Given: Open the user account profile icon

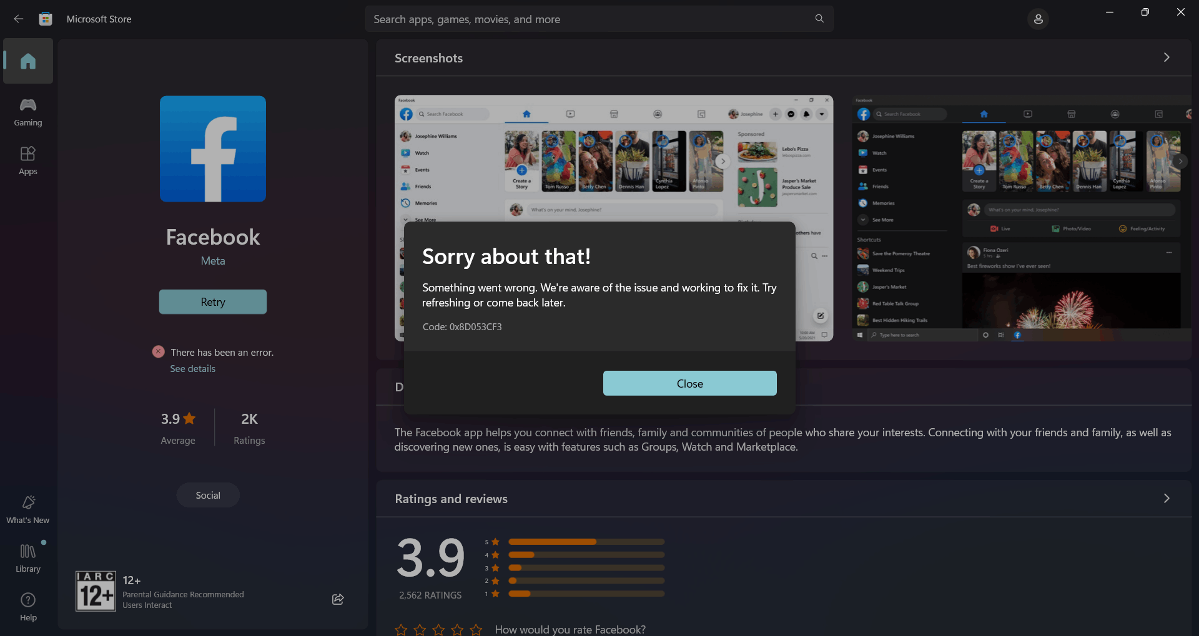Looking at the screenshot, I should pyautogui.click(x=1038, y=19).
